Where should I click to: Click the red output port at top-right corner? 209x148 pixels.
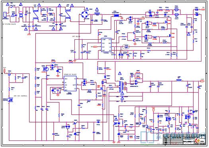(203, 10)
